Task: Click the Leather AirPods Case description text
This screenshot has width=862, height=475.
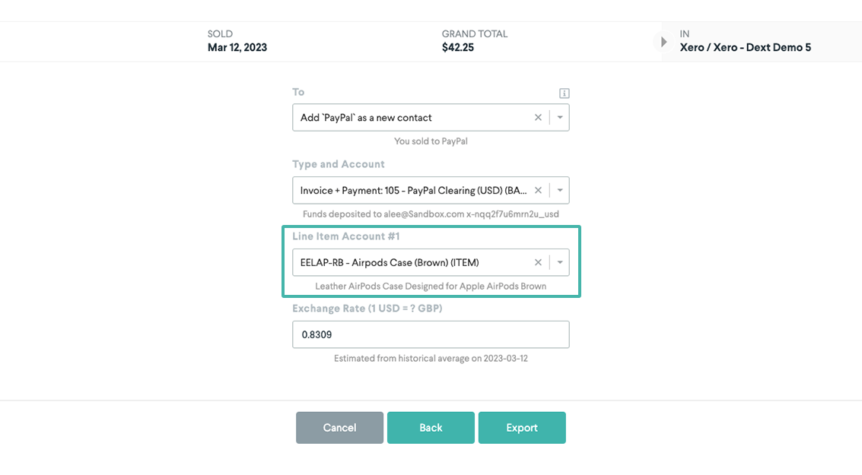Action: (x=431, y=287)
